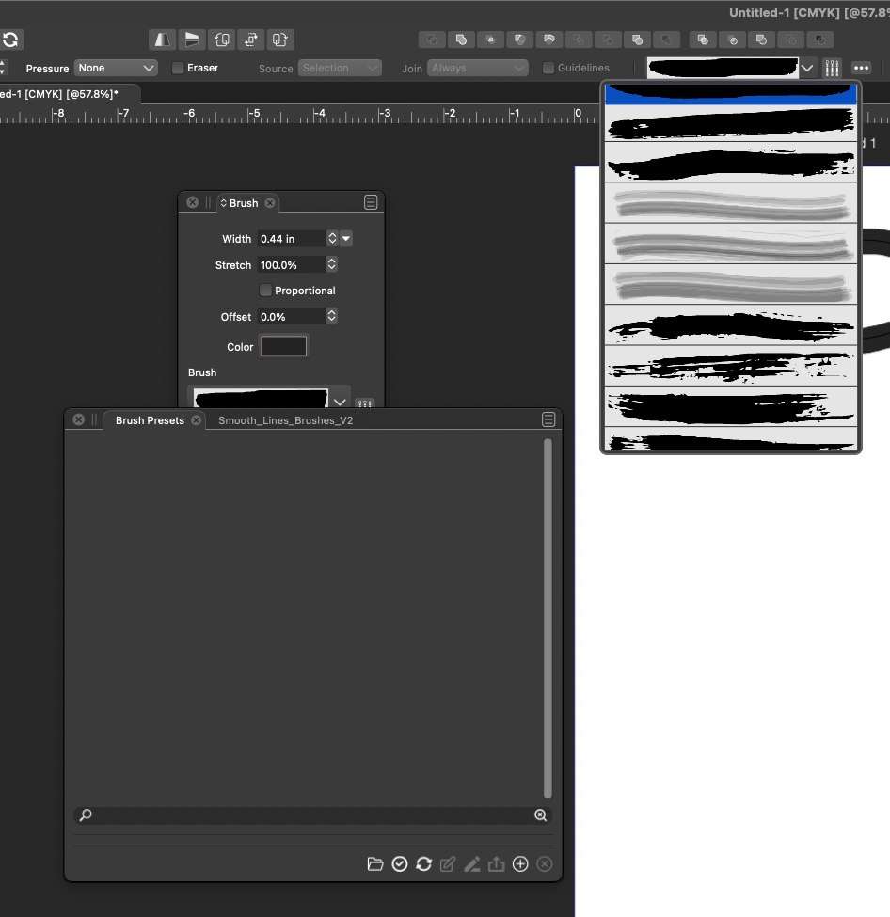Click the zoom search icon right of search field
This screenshot has height=917, width=890.
[x=541, y=815]
